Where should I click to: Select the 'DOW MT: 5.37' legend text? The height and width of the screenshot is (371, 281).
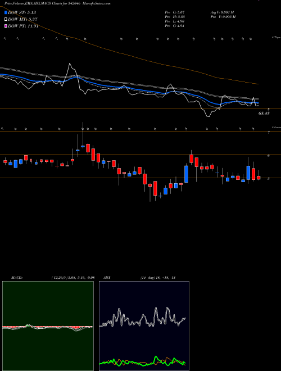22,20
